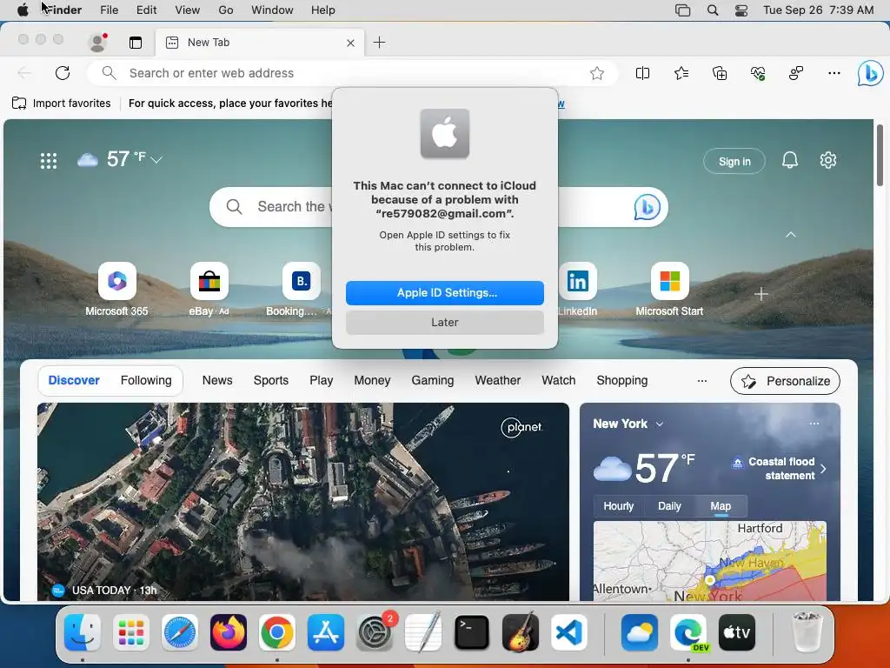Change the New York weather location
The image size is (890, 668).
click(x=628, y=424)
